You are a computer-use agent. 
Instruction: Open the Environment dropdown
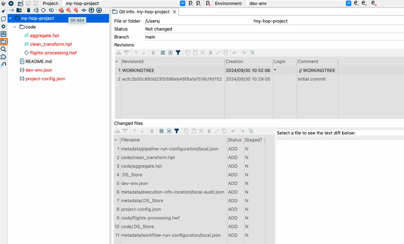point(348,3)
